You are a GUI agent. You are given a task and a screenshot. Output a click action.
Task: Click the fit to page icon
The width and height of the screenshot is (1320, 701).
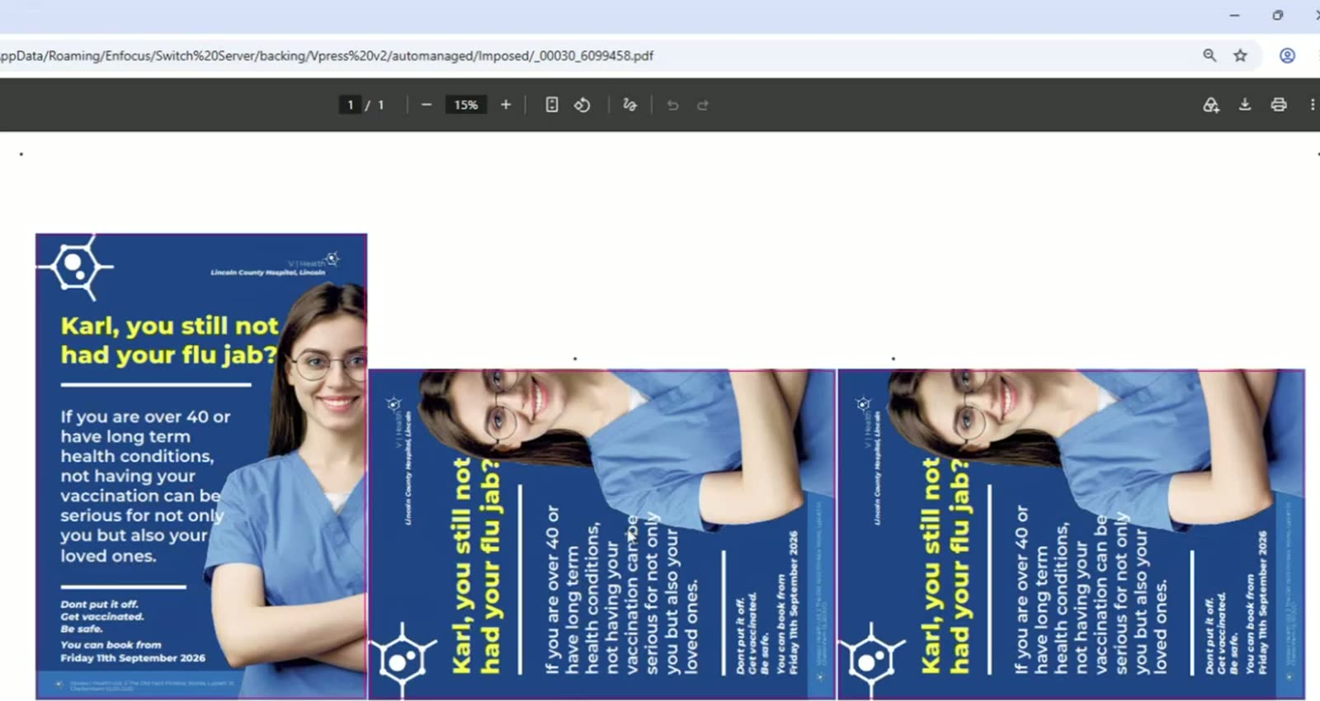(552, 105)
